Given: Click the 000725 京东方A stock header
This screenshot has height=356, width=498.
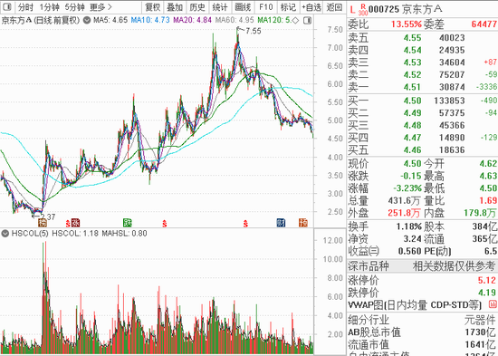Looking at the screenshot, I should 405,10.
